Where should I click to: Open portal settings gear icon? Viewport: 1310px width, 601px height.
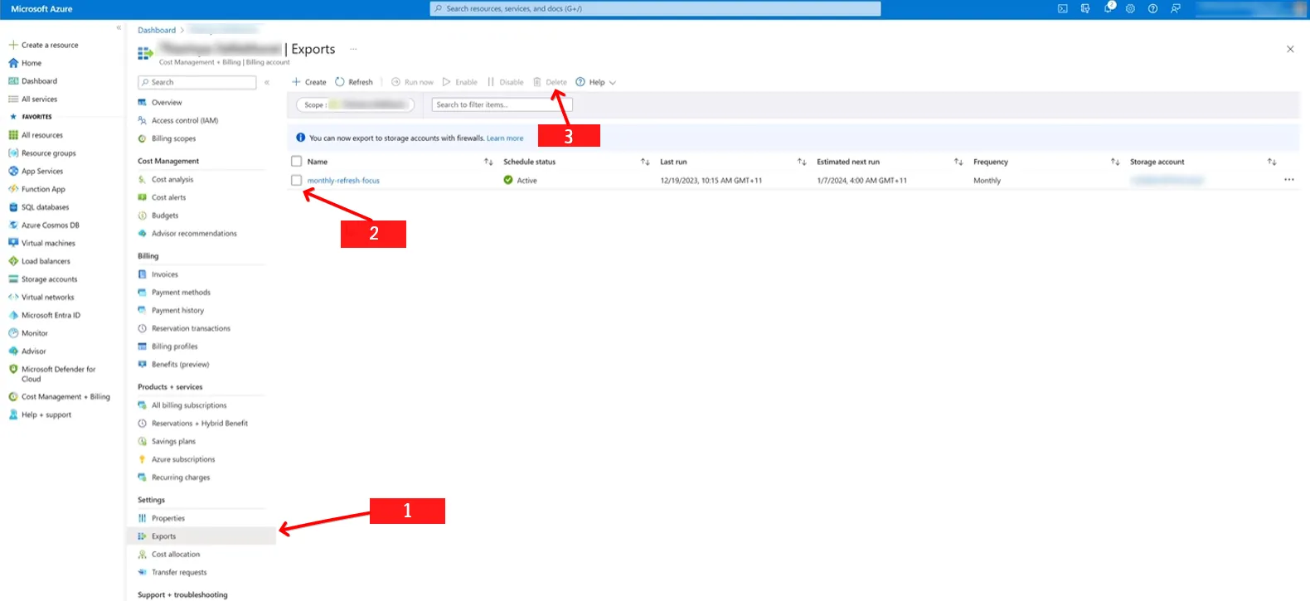[x=1130, y=9]
